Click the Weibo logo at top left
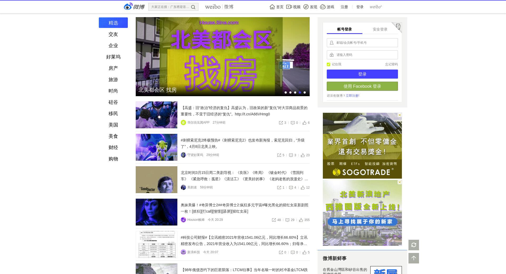Viewport: 506px width, 274px height. coord(134,7)
